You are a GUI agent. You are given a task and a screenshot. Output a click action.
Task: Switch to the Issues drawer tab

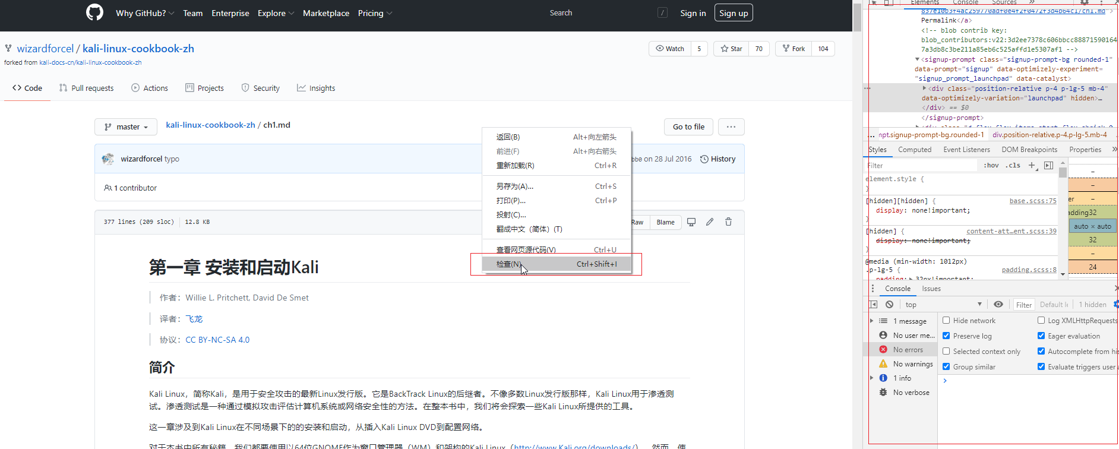931,289
